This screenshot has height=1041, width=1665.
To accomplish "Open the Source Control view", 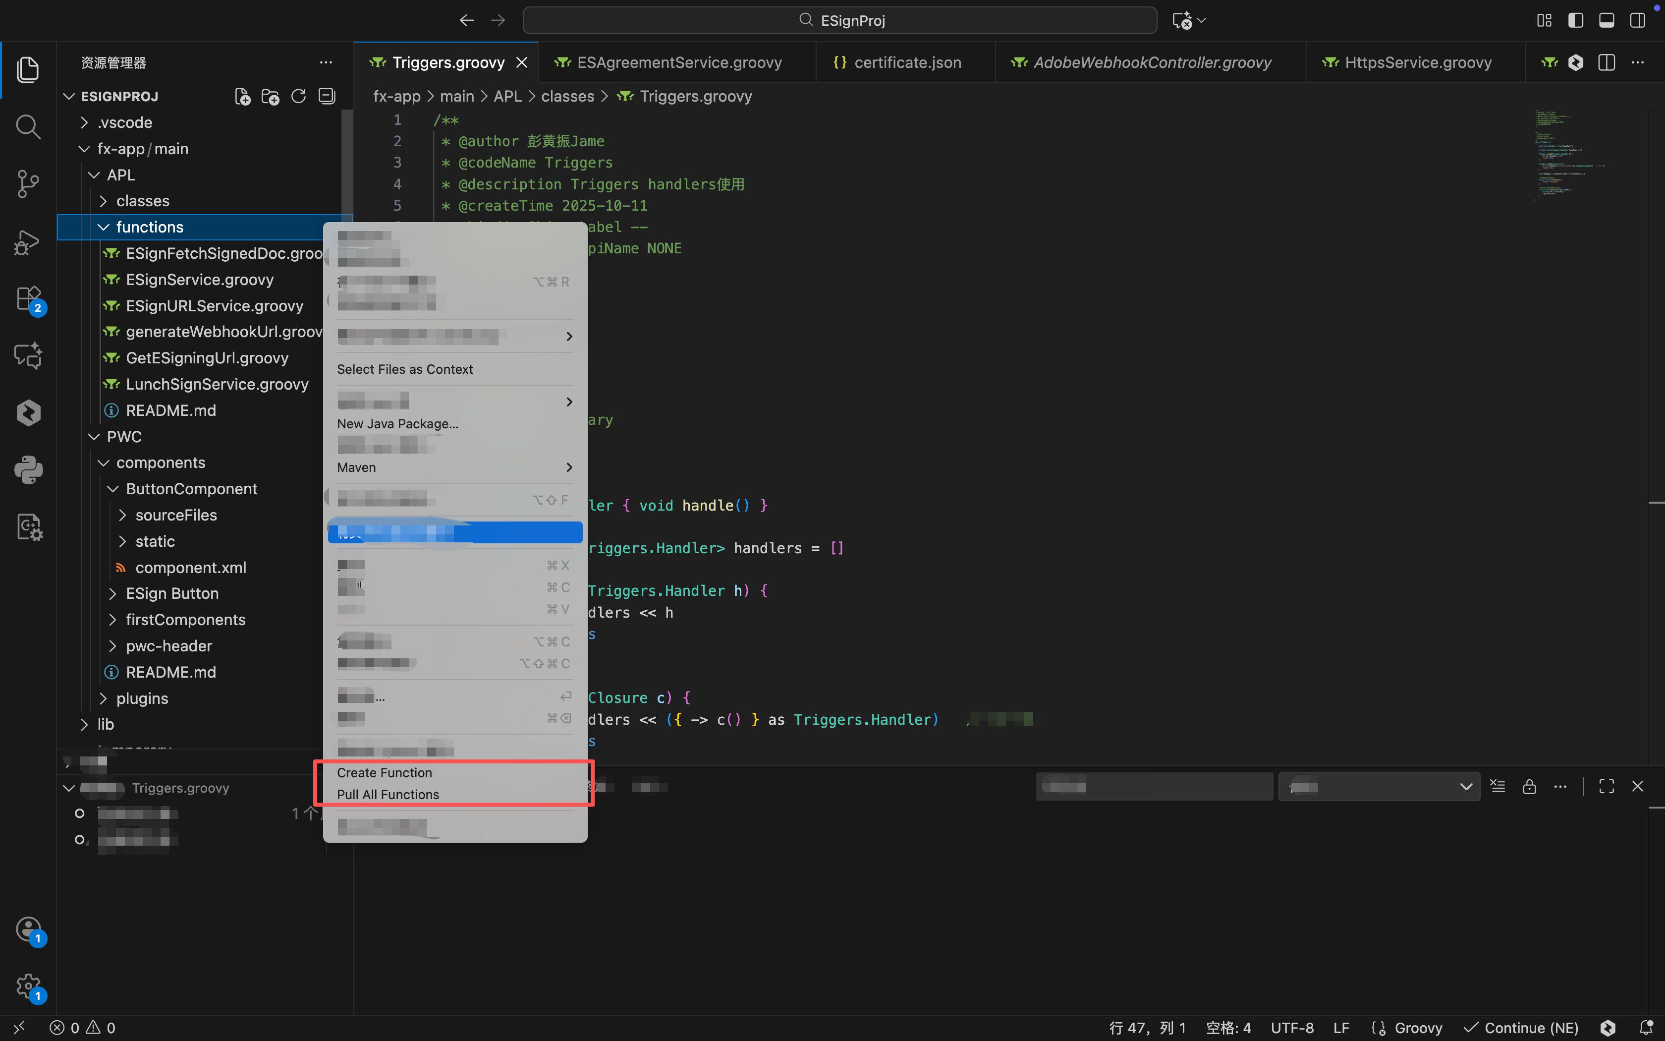I will (x=28, y=184).
